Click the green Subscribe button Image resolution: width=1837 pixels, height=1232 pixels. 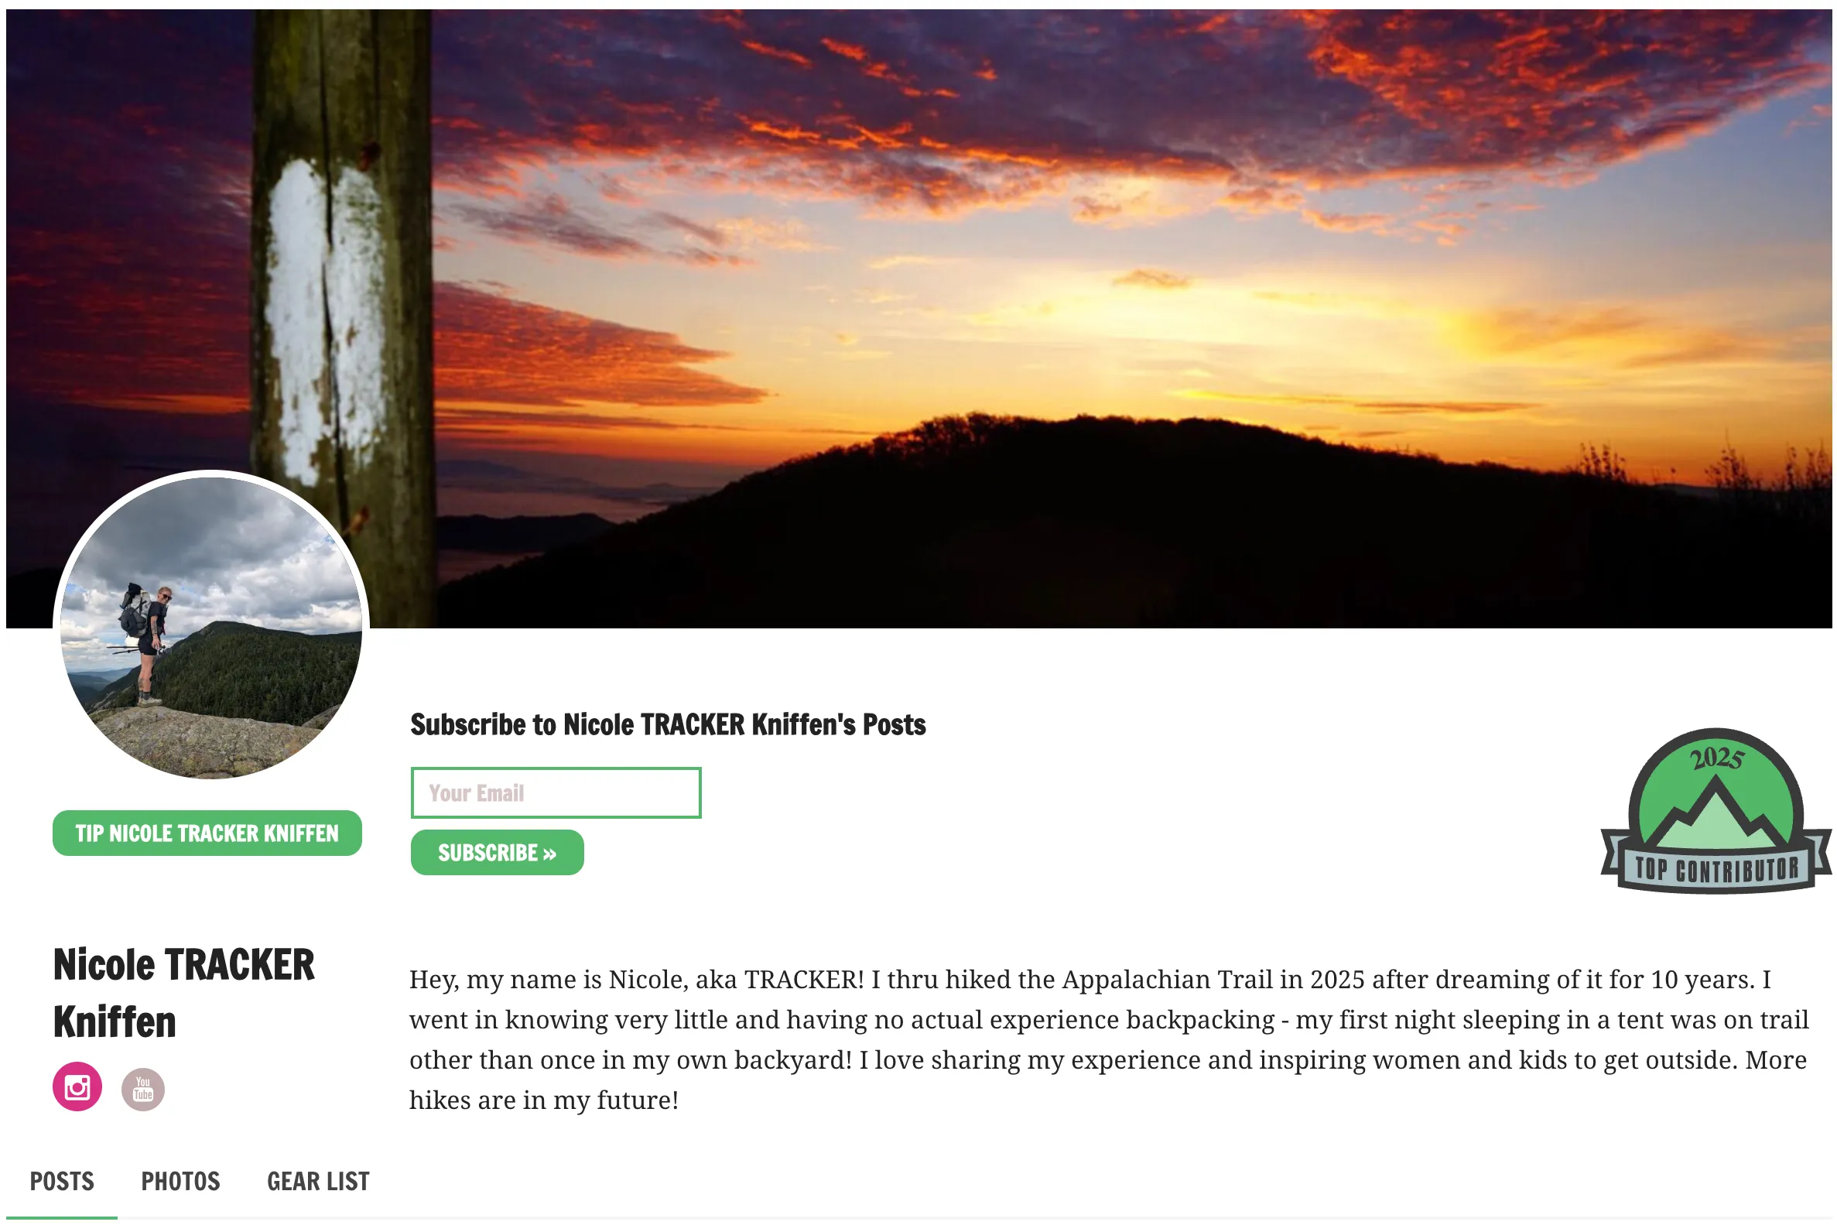pos(498,854)
